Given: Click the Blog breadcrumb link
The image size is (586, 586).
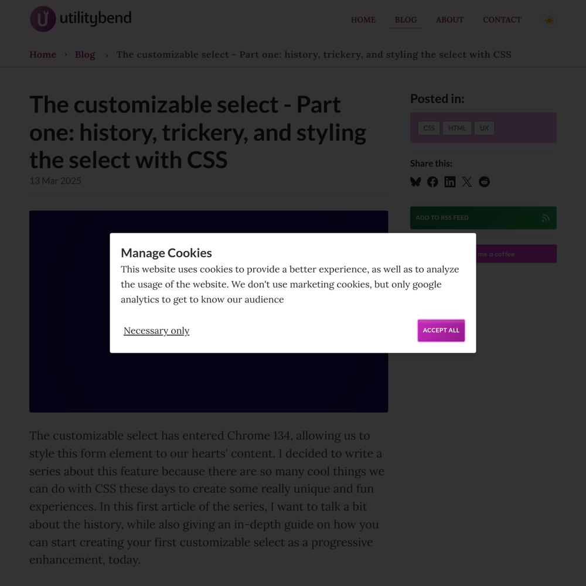Looking at the screenshot, I should 85,54.
